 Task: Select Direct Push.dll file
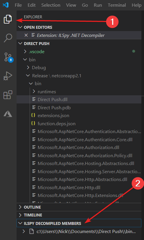pyautogui.click(x=79, y=99)
